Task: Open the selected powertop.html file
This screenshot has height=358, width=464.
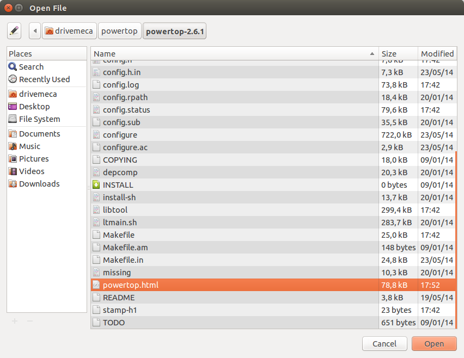Action: tap(434, 343)
